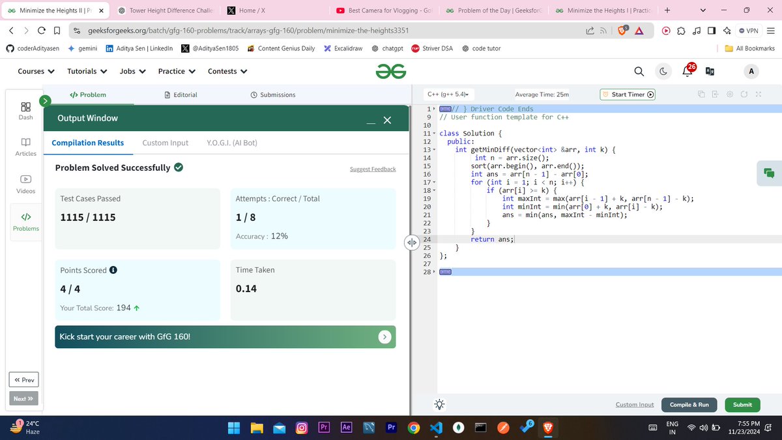782x440 pixels.
Task: Open Problems in the left sidebar
Action: click(x=25, y=222)
